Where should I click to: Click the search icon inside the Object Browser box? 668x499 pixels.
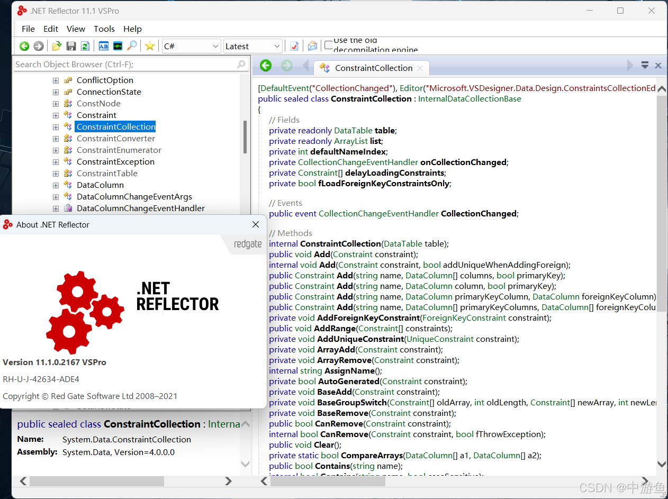[241, 64]
